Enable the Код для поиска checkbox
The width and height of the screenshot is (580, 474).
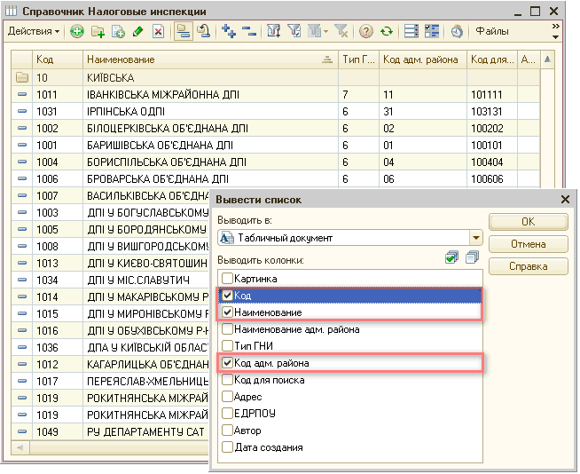[x=227, y=380]
